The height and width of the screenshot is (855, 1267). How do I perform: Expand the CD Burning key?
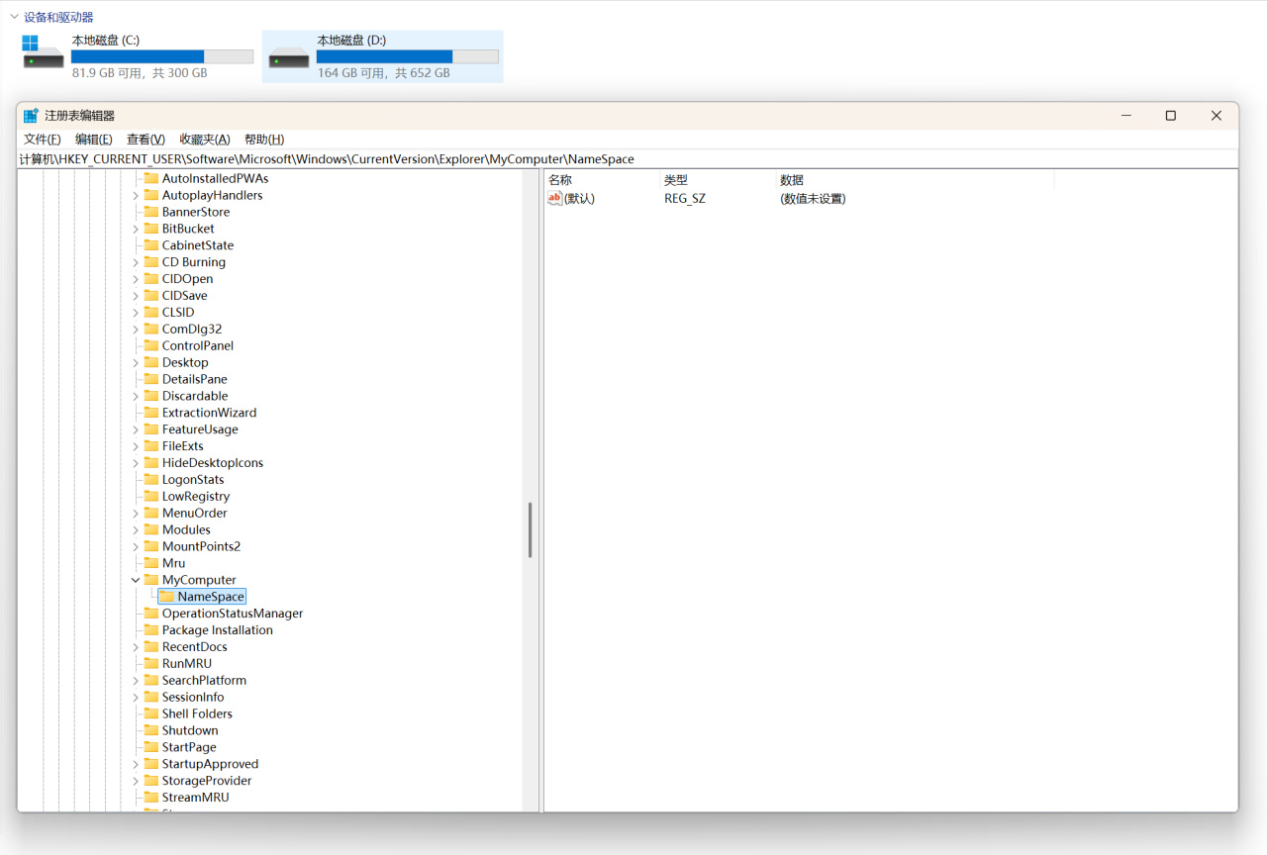[x=136, y=262]
